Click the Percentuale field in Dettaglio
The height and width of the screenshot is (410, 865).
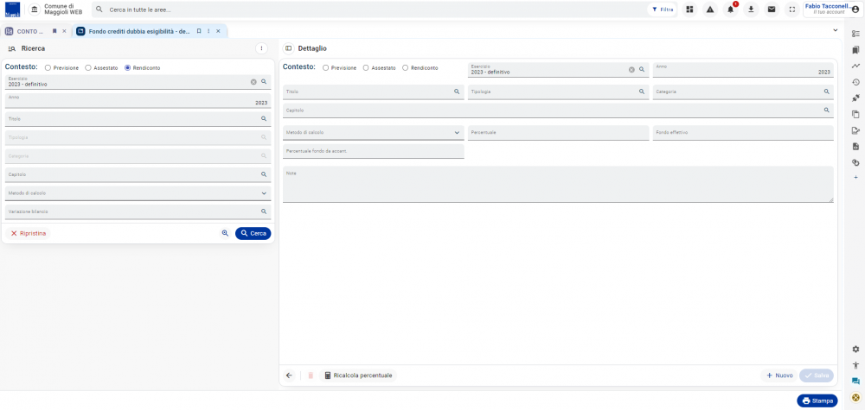pos(558,133)
